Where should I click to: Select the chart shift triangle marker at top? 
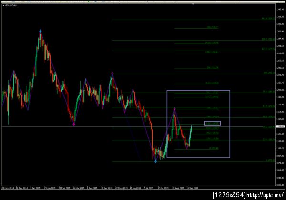click(x=193, y=4)
